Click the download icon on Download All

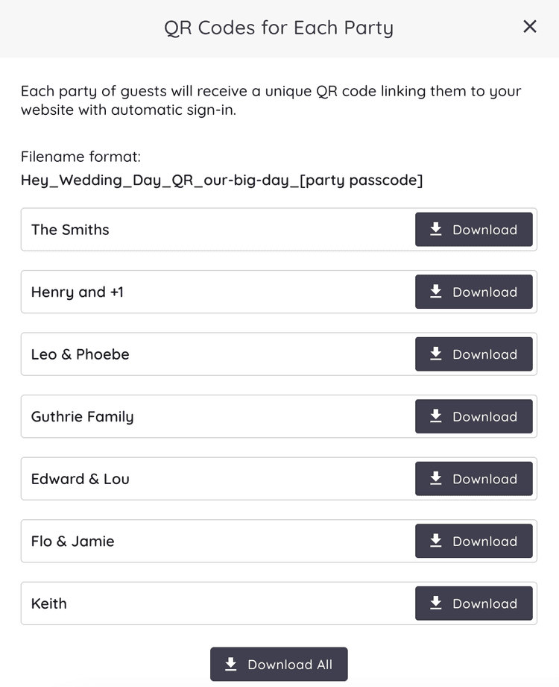click(x=232, y=664)
